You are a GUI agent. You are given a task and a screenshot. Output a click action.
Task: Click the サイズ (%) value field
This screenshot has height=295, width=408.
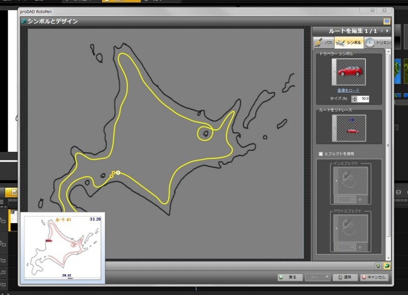click(x=365, y=98)
